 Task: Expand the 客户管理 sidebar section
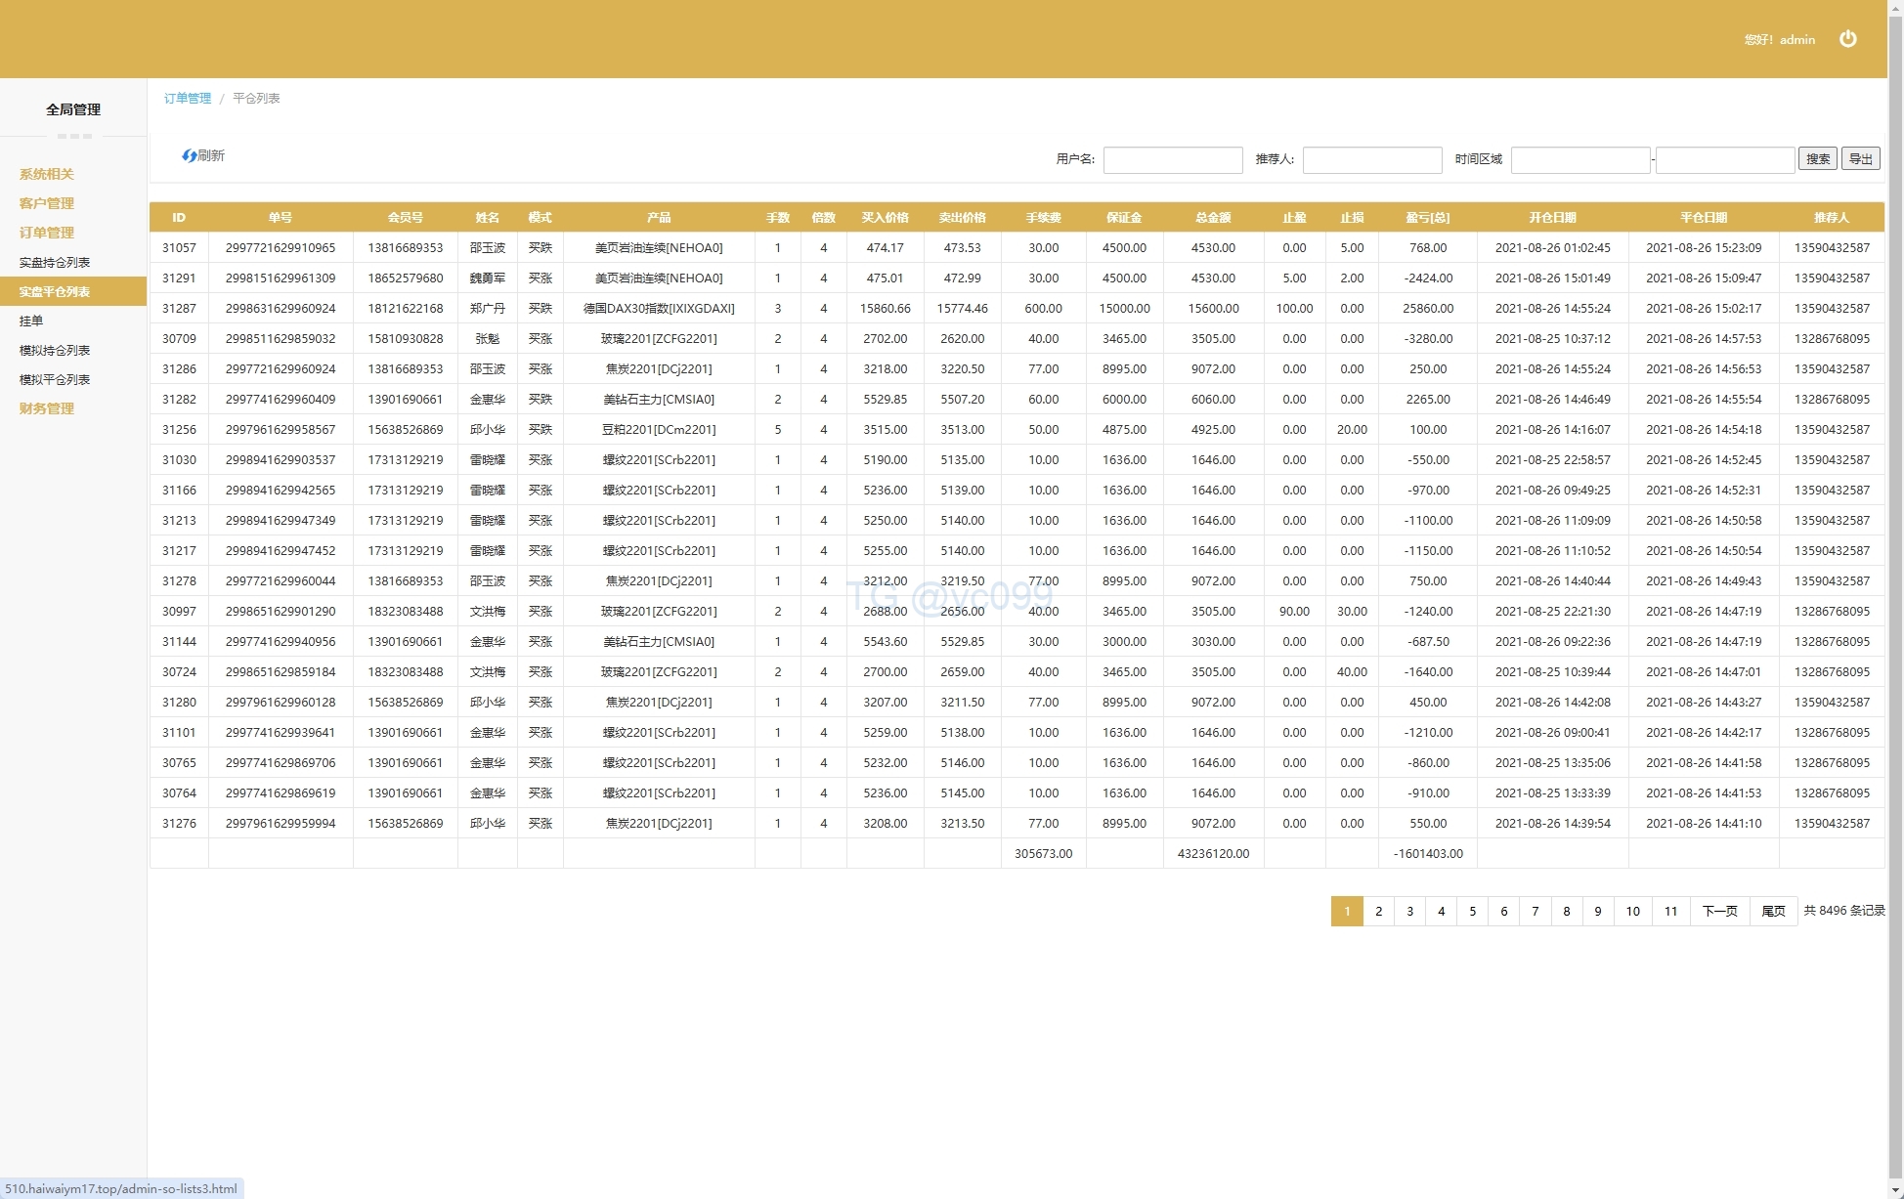[47, 203]
